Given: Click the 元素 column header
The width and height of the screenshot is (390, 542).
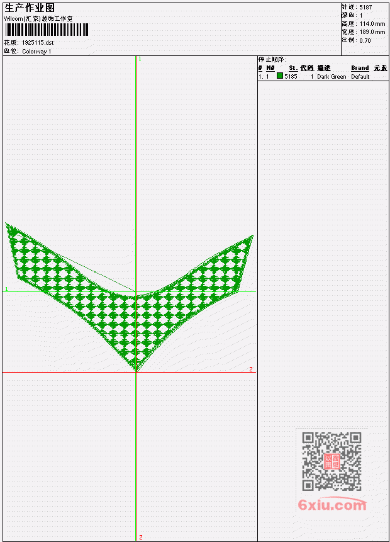Looking at the screenshot, I should click(381, 68).
